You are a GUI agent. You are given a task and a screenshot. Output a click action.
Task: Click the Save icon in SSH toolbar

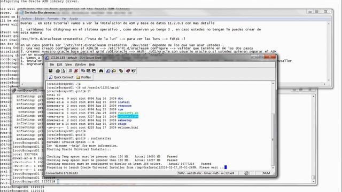50,71
